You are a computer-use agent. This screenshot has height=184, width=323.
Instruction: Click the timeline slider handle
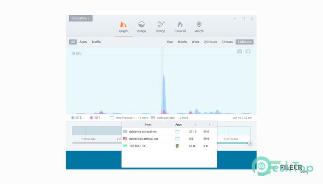point(250,143)
